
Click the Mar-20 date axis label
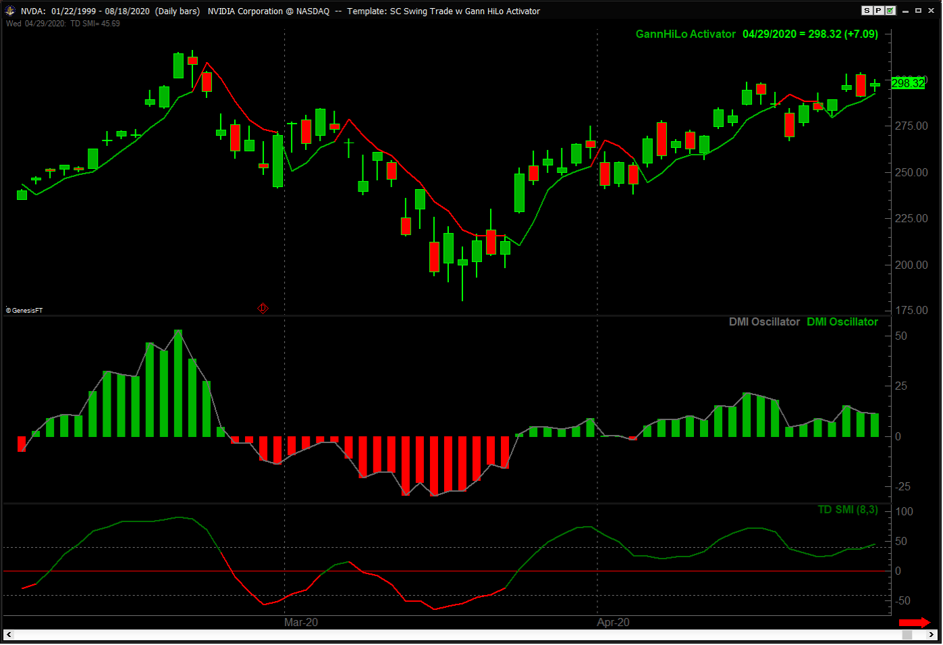pyautogui.click(x=301, y=622)
